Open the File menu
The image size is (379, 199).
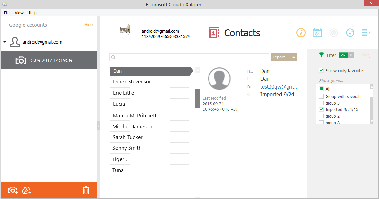7,13
